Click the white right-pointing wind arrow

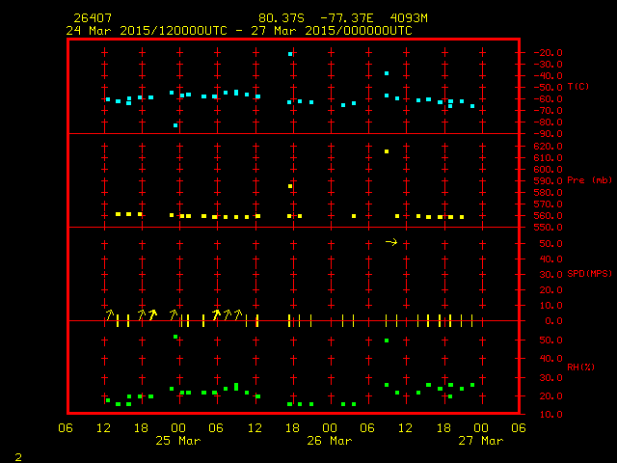[390, 242]
